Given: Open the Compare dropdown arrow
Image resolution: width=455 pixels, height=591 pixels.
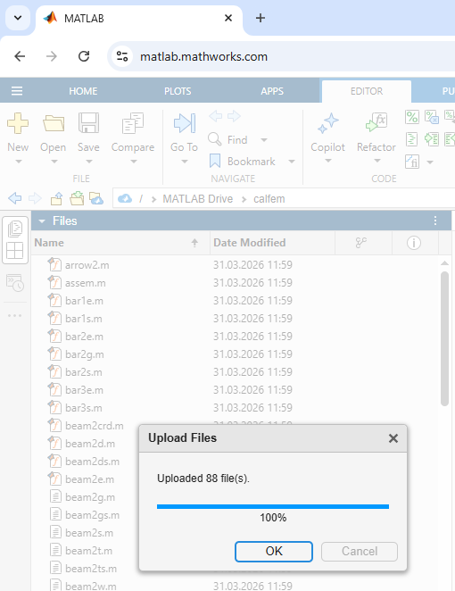Looking at the screenshot, I should [133, 162].
